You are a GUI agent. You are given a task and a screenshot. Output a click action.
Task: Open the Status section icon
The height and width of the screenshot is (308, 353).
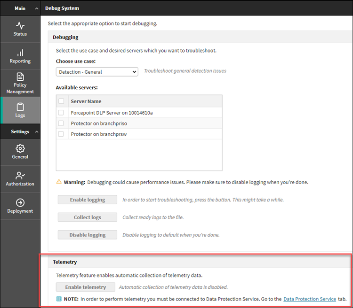click(20, 25)
